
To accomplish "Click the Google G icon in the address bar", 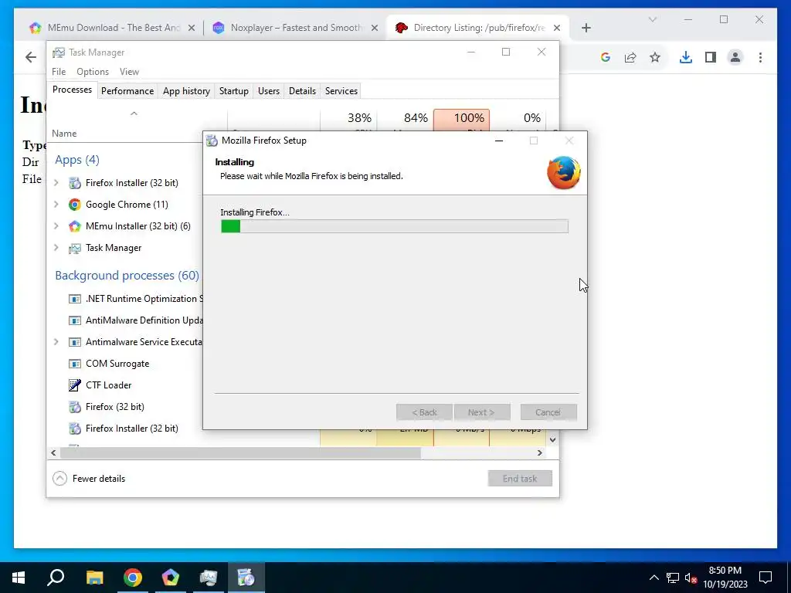I will click(x=606, y=57).
